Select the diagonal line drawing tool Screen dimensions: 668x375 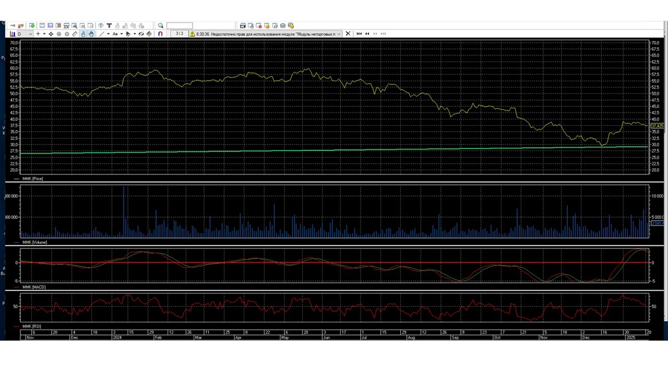point(101,34)
